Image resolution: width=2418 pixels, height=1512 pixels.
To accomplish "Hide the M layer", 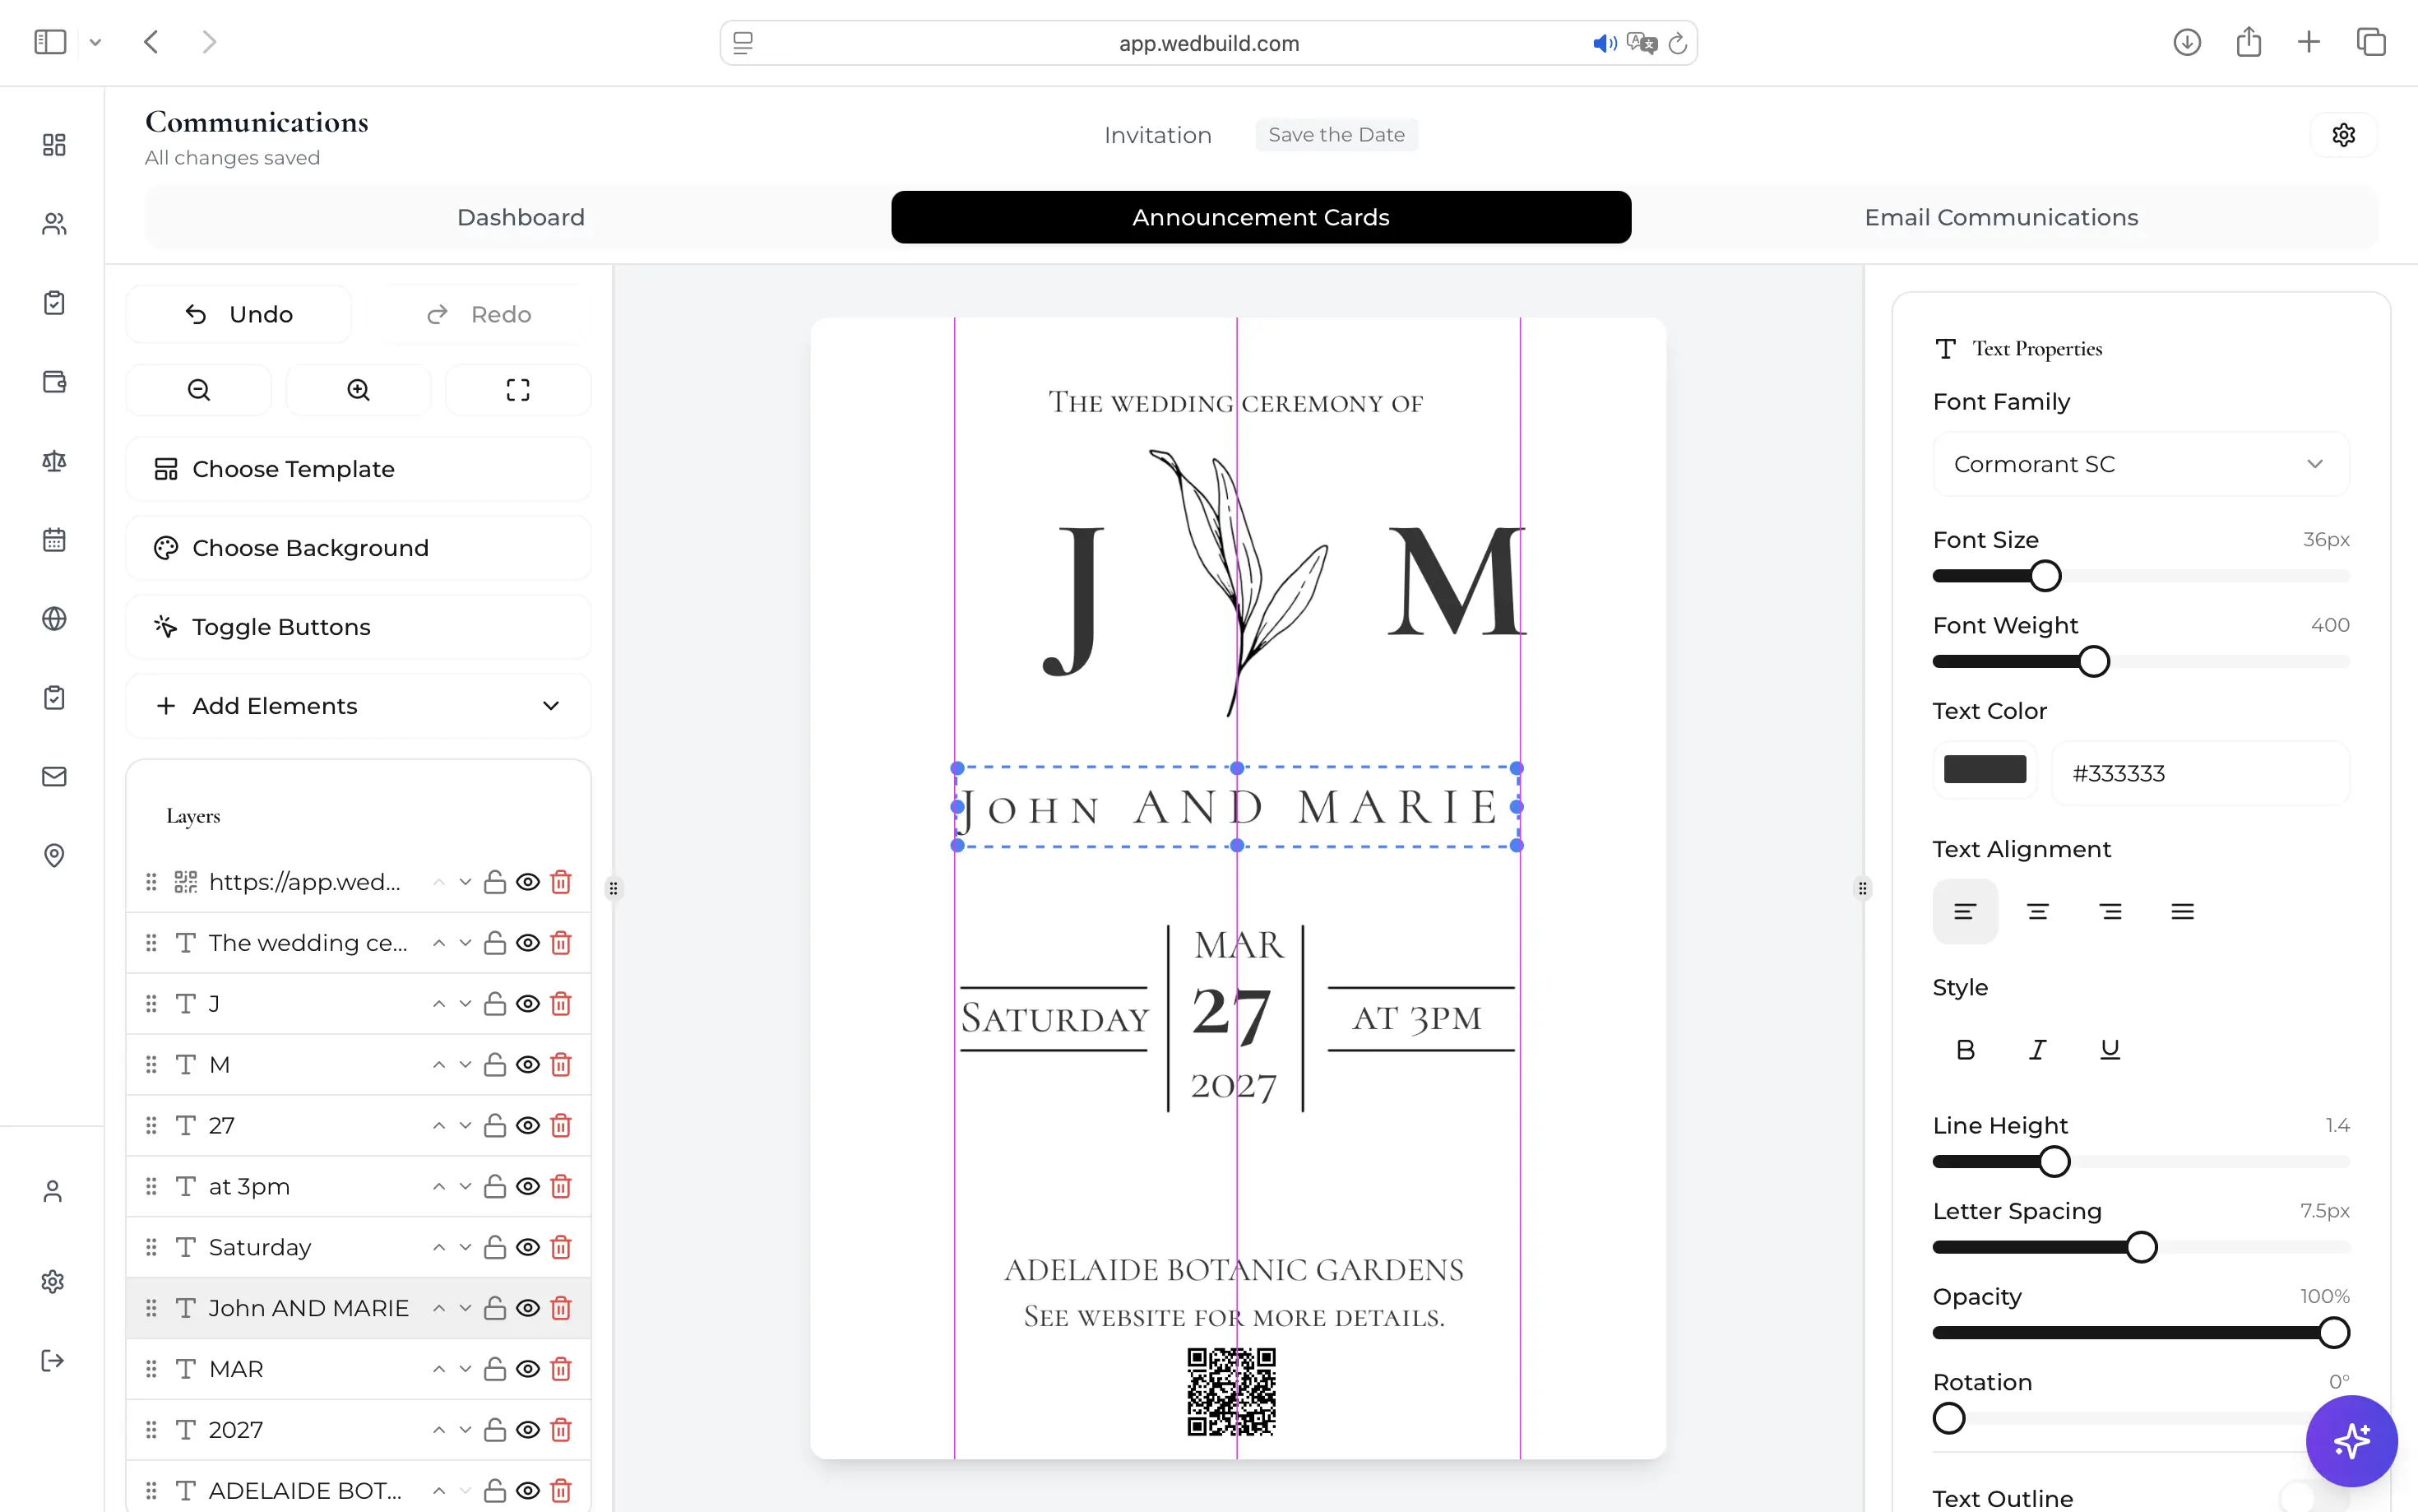I will point(528,1065).
